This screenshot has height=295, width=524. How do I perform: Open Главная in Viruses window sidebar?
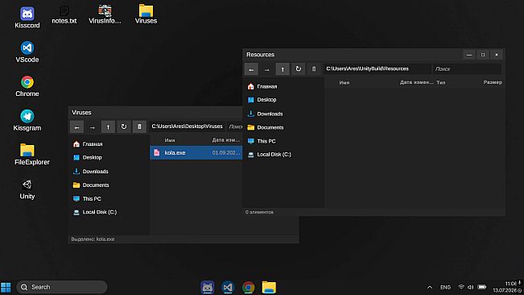point(88,143)
